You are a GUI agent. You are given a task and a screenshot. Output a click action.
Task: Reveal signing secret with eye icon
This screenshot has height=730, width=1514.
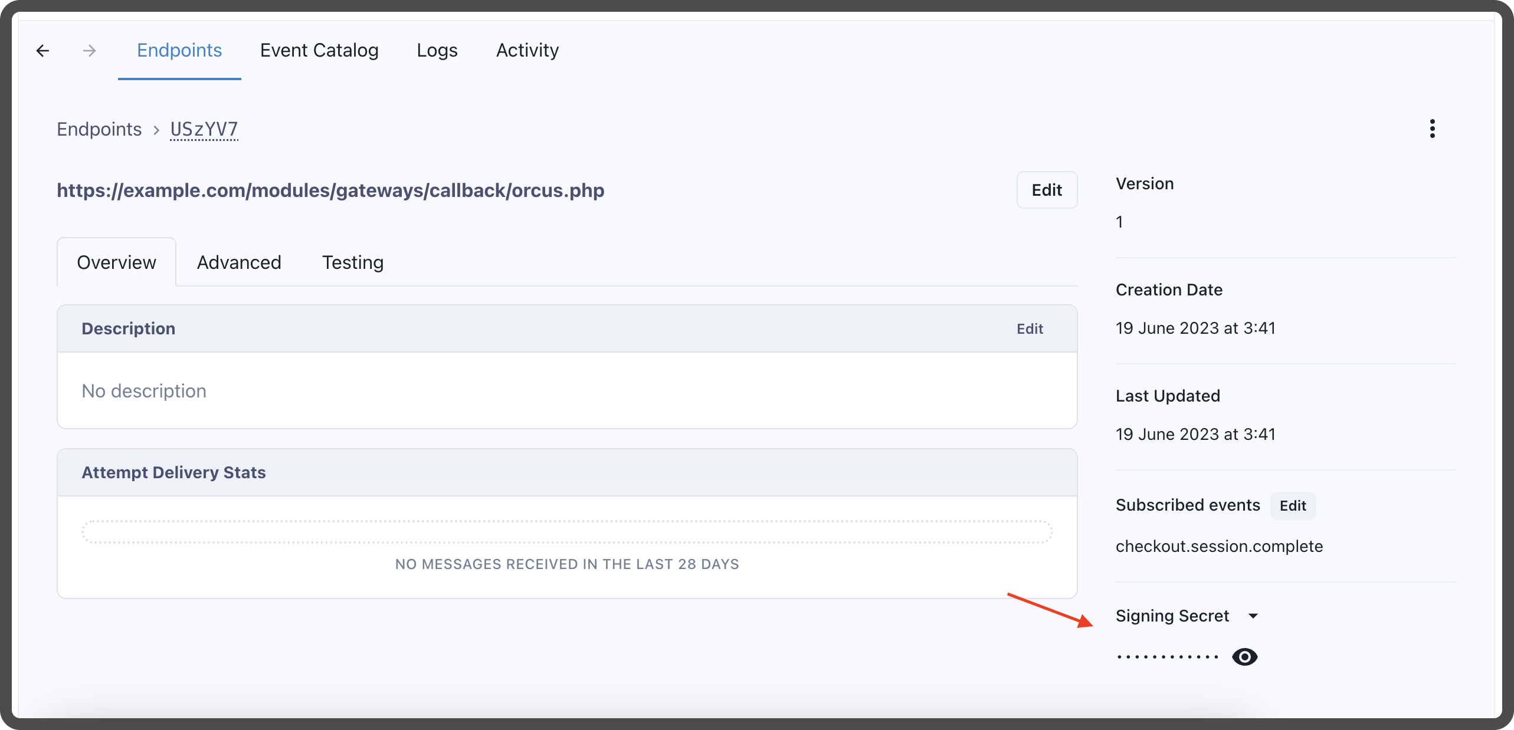click(1244, 657)
